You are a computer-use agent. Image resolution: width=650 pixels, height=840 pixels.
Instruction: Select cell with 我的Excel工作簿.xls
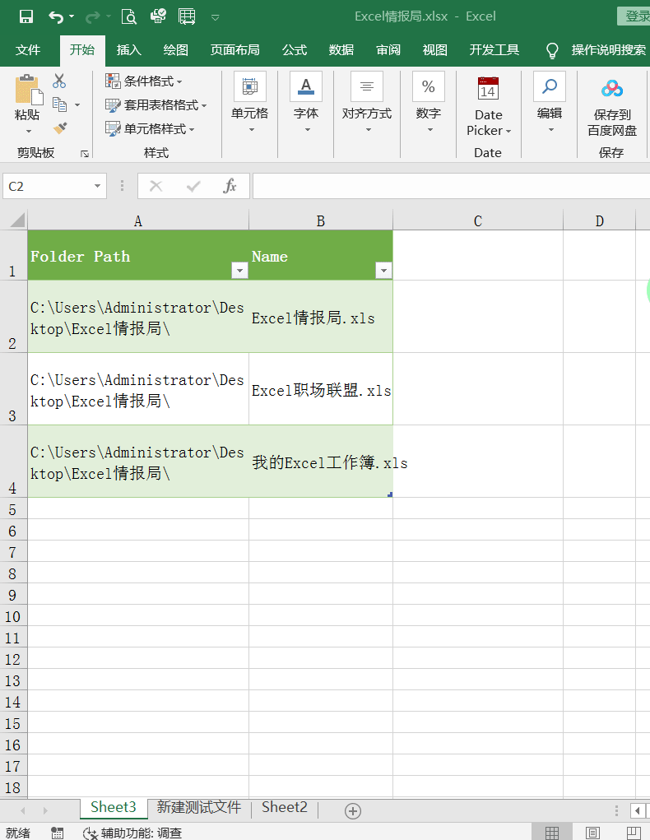point(321,462)
